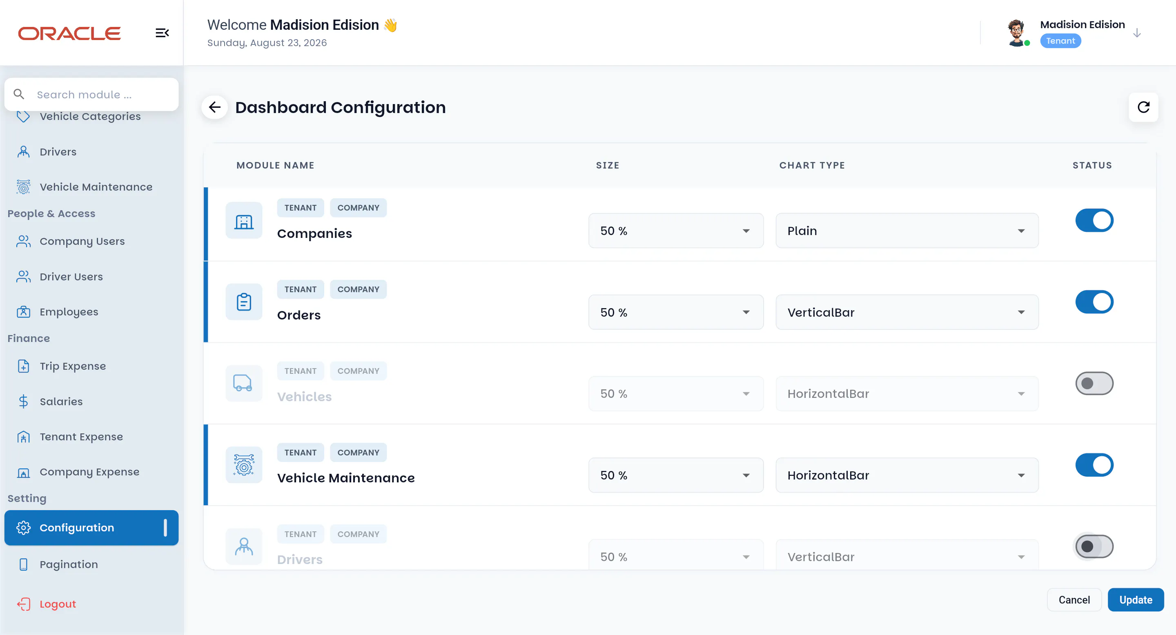Click the Company Users people icon

click(23, 241)
